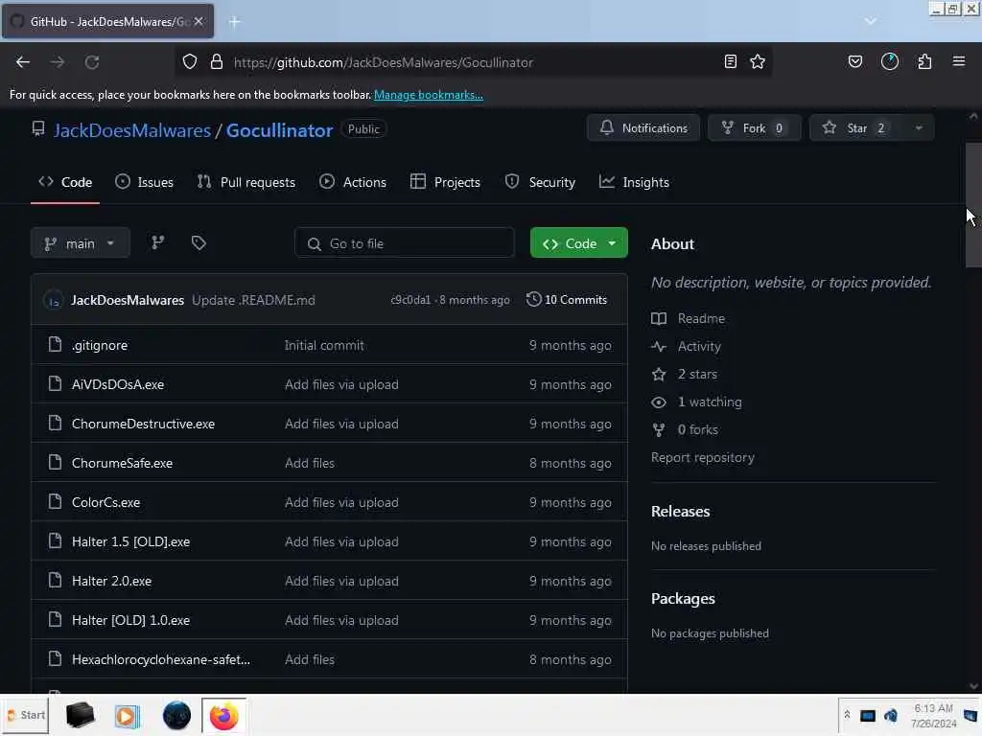Bookmark this page with the star icon
This screenshot has width=982, height=736.
coord(758,61)
